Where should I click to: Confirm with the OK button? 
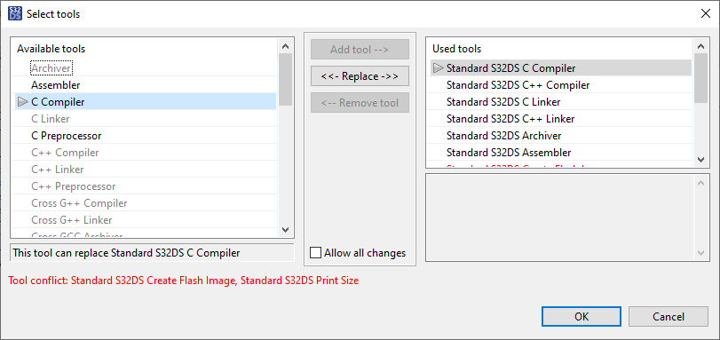tap(581, 317)
